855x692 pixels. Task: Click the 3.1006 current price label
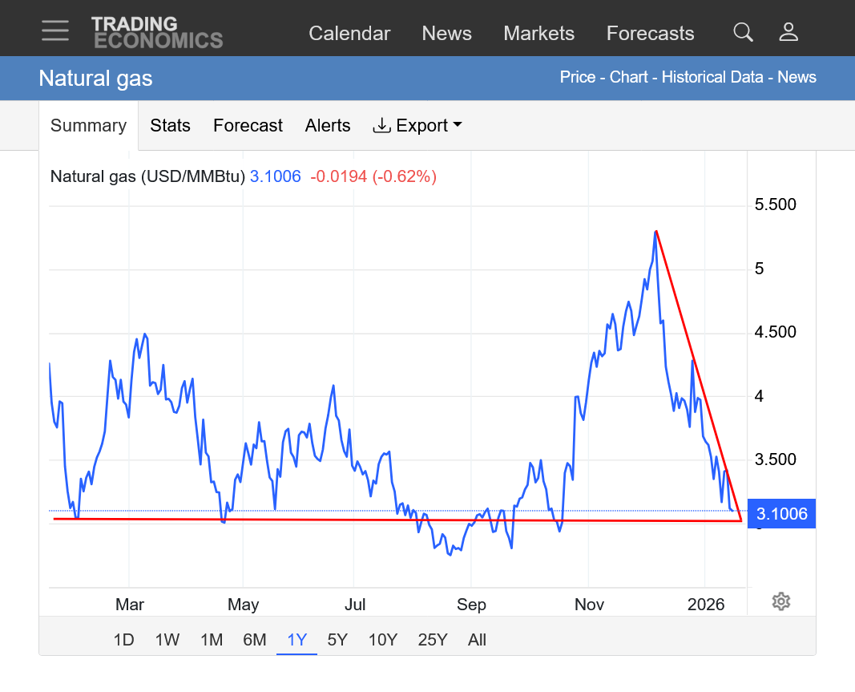[x=781, y=514]
